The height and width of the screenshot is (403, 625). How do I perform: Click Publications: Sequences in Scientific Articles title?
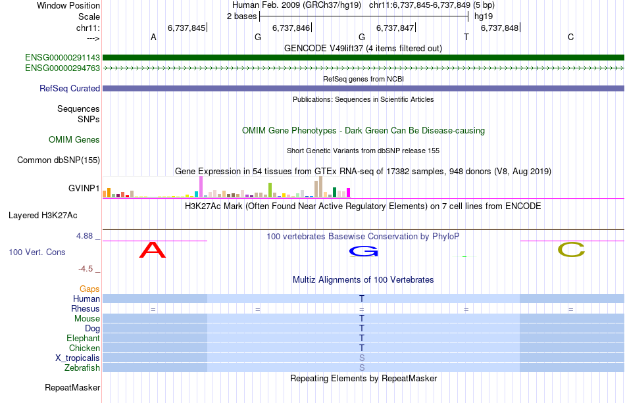pos(363,99)
